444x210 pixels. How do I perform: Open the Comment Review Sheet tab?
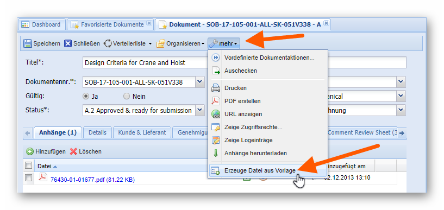[362, 132]
